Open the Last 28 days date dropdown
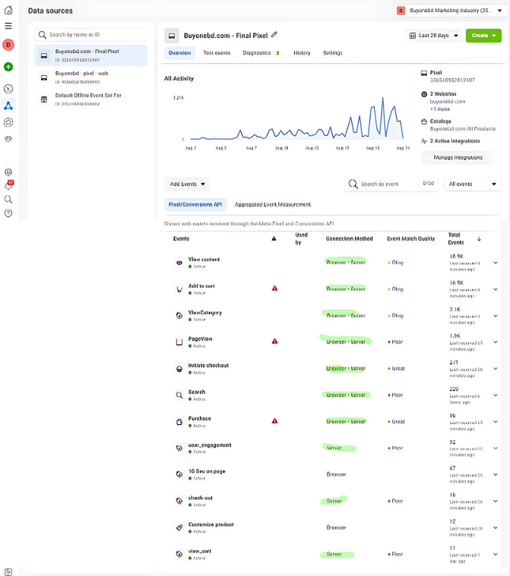Viewport: 510px width, 576px height. (434, 36)
